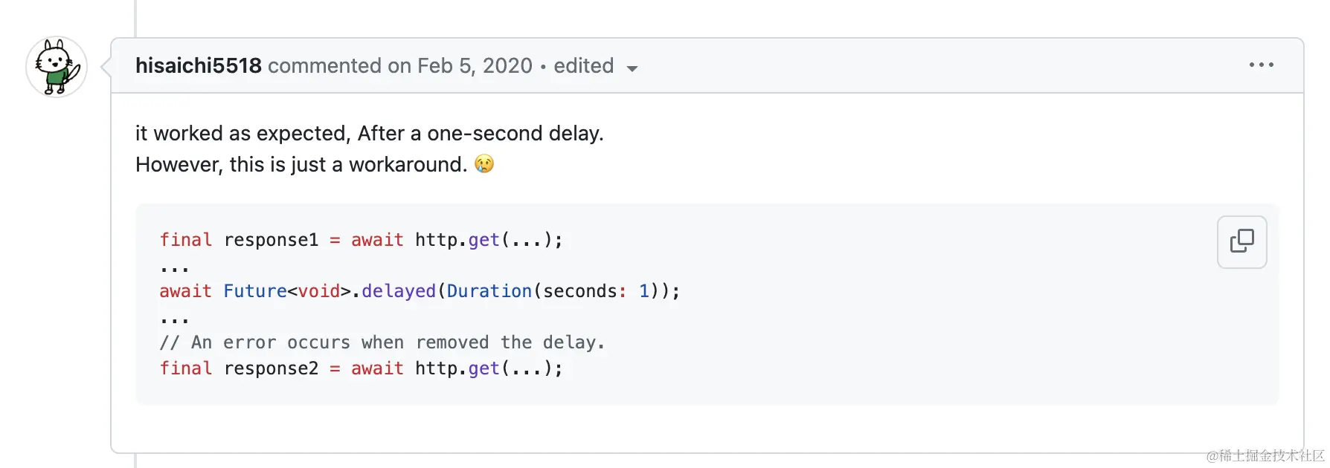This screenshot has width=1330, height=468.
Task: Click the crying emoji in the comment
Action: [x=484, y=164]
